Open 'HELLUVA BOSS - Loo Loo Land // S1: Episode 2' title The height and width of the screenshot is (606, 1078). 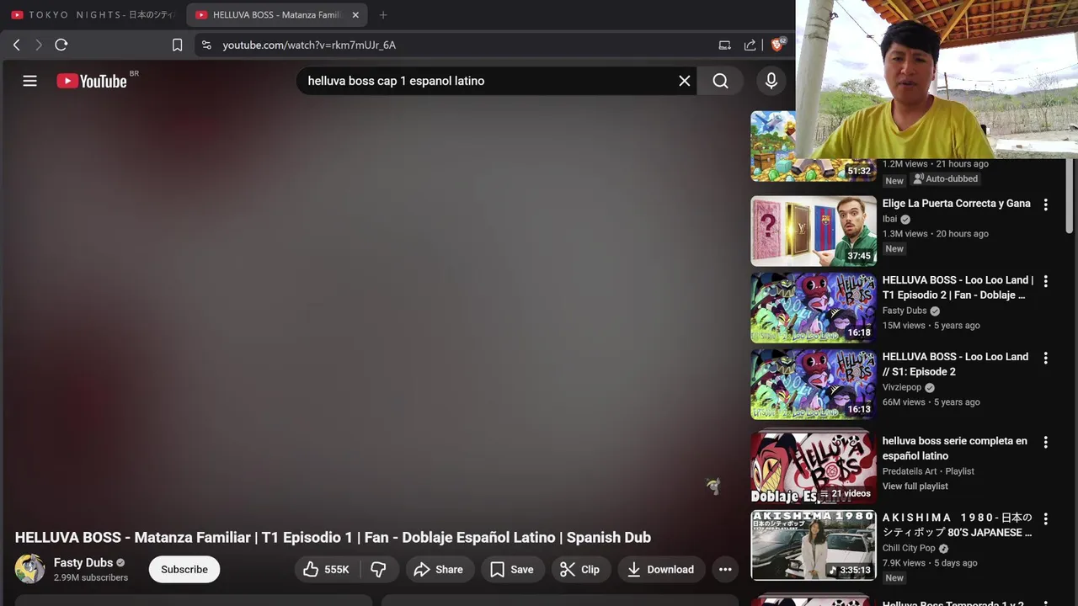[955, 364]
